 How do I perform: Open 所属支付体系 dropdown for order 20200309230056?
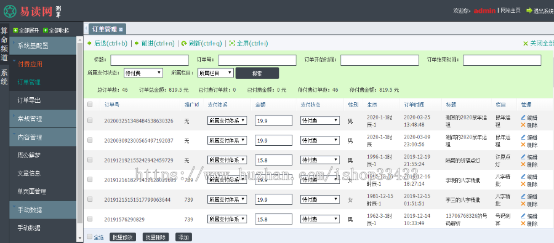227,140
